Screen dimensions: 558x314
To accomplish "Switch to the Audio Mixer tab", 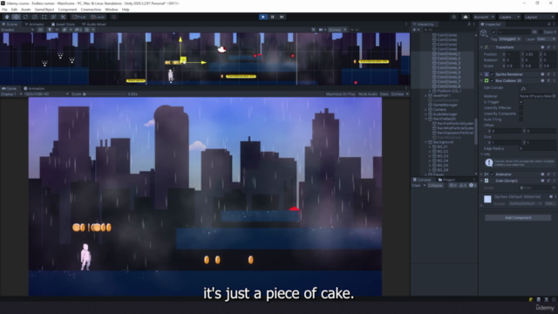I will click(x=94, y=24).
